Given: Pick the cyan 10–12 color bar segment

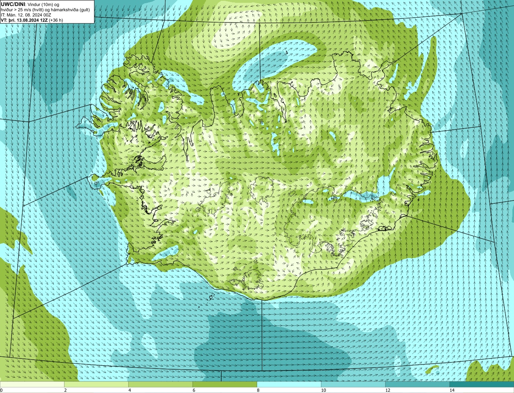Looking at the screenshot, I should [x=353, y=385].
